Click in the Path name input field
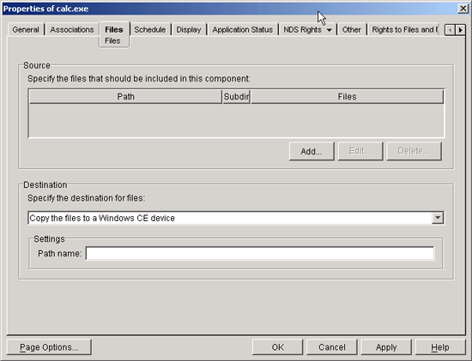The image size is (472, 361). (260, 253)
